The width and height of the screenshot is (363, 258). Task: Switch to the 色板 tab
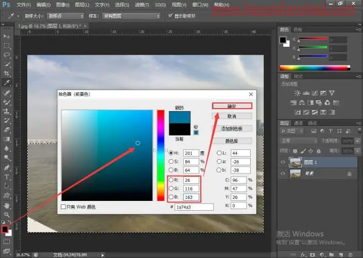click(298, 29)
